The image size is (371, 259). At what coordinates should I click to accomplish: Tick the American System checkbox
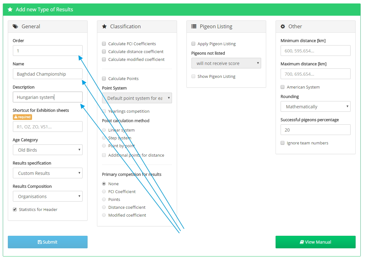pyautogui.click(x=282, y=87)
